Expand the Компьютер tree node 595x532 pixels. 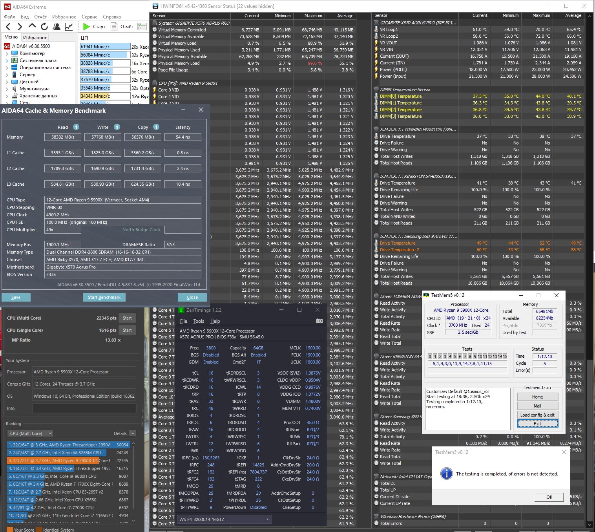[x=7, y=53]
